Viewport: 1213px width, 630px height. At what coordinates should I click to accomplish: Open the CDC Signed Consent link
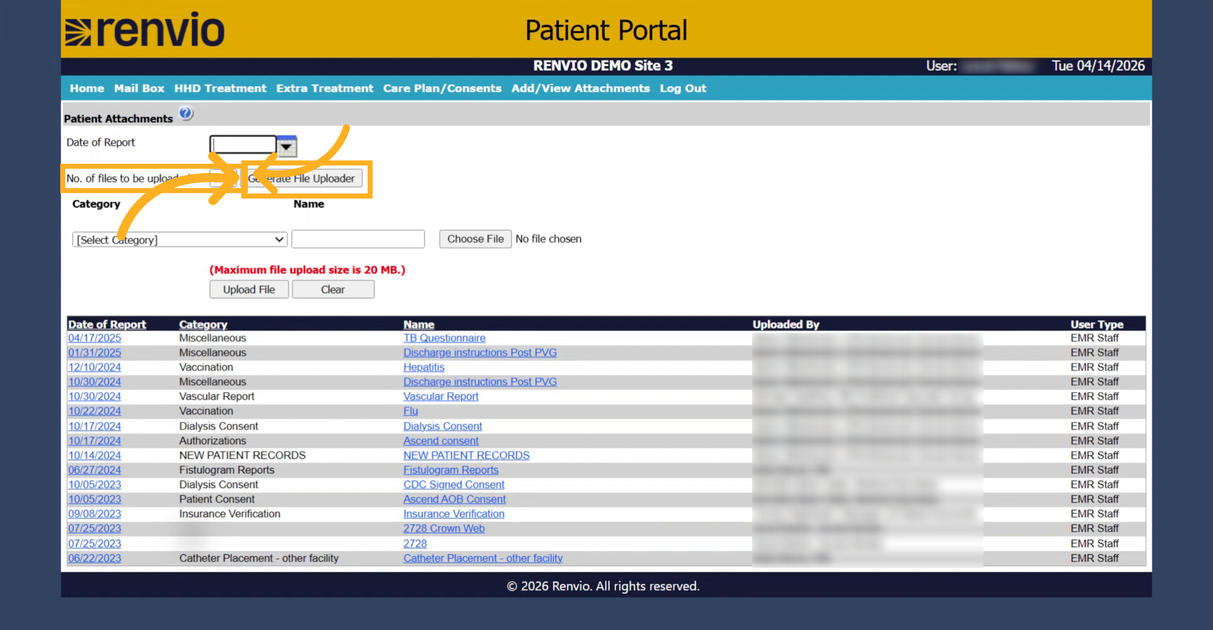pyautogui.click(x=454, y=485)
